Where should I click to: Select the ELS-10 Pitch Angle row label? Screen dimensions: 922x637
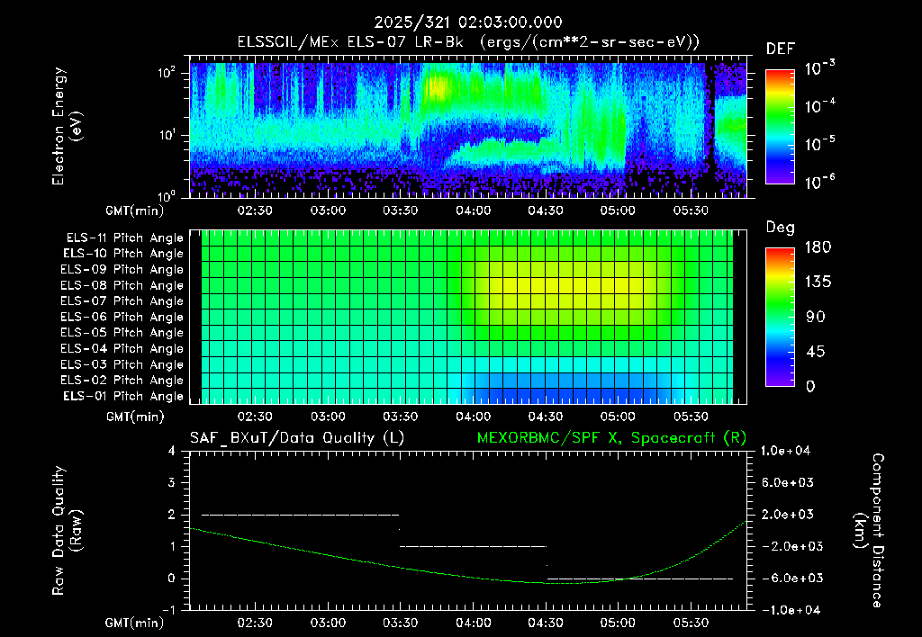[123, 254]
